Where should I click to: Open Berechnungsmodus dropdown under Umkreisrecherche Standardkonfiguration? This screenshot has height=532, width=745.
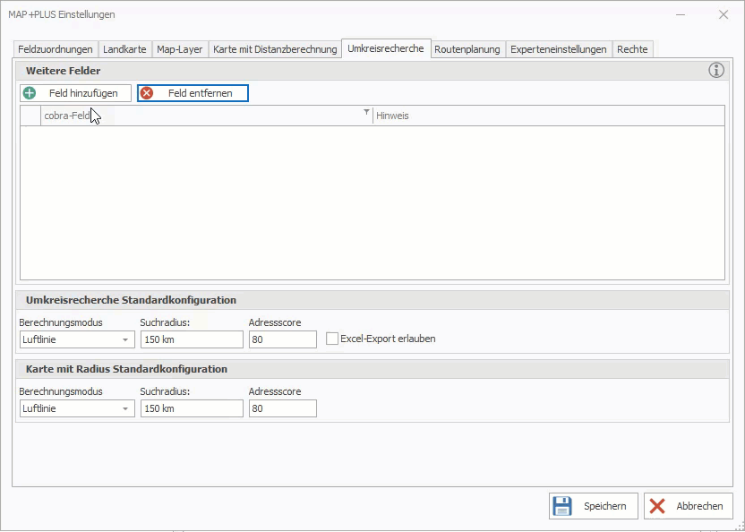[125, 340]
